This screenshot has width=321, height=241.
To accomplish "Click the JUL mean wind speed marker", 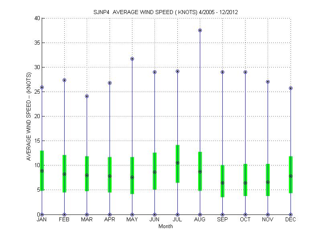I will (x=177, y=163).
